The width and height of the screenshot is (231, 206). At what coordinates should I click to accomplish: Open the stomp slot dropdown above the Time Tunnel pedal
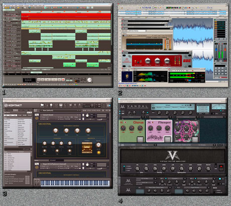point(197,117)
